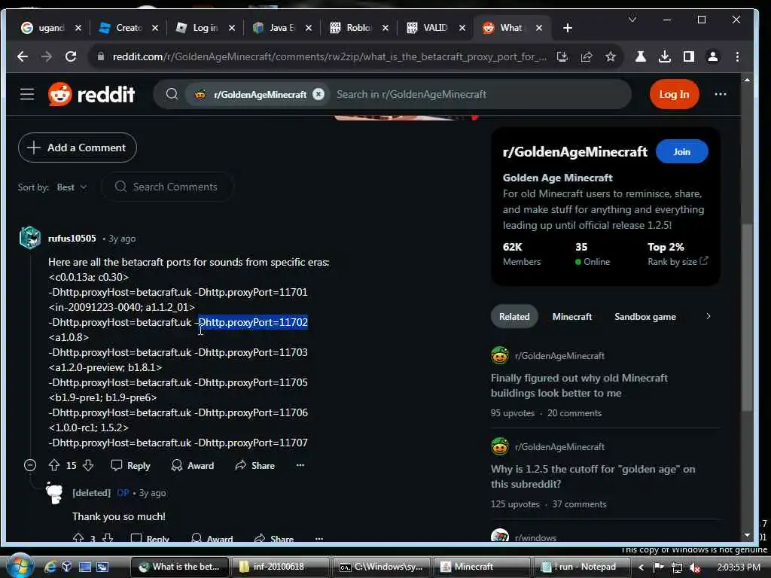Open rufus10505's user avatar
The image size is (771, 578).
(x=30, y=238)
